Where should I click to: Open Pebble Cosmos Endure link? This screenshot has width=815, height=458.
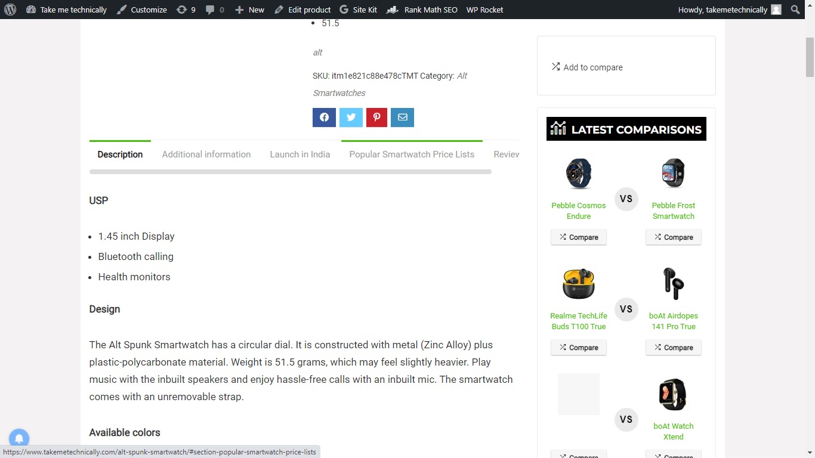tap(579, 211)
